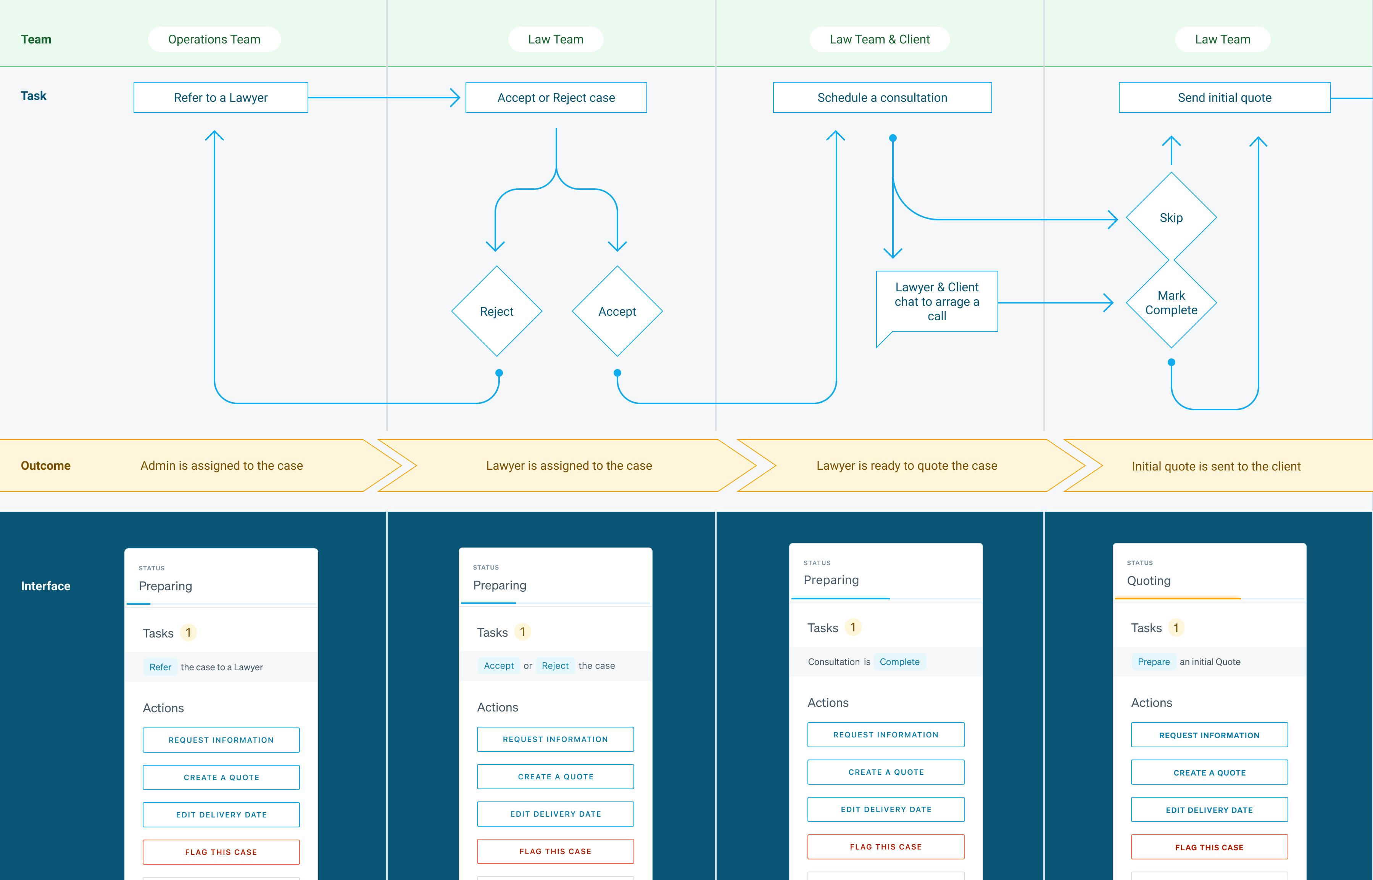Click the Refer tag in first card task
The width and height of the screenshot is (1373, 880).
point(160,667)
